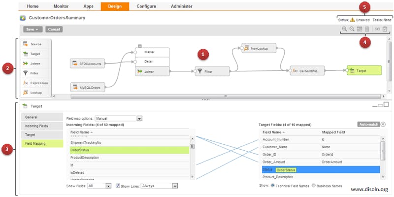Open the Design tab

115,6
